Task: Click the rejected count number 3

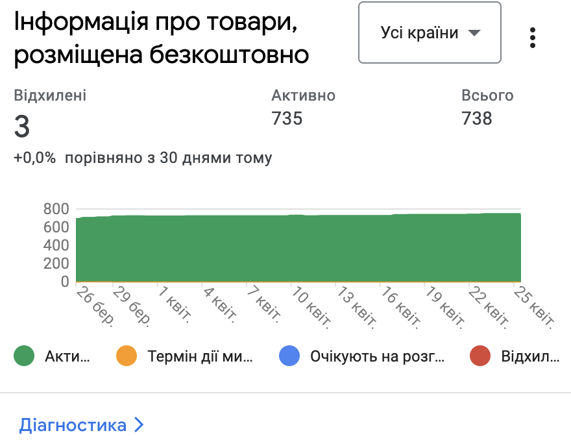Action: (x=22, y=127)
